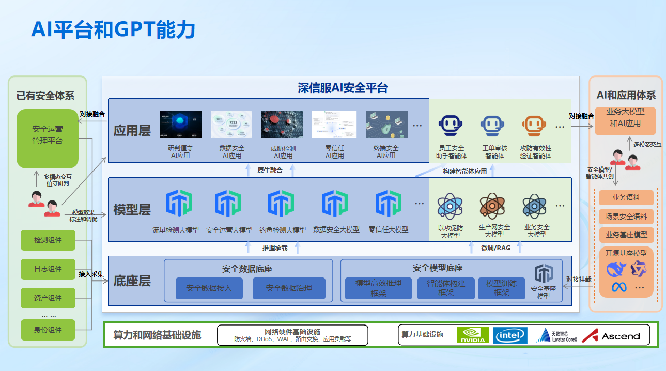Click the 安全基座模型 grey logo icon
The width and height of the screenshot is (666, 371).
544,274
